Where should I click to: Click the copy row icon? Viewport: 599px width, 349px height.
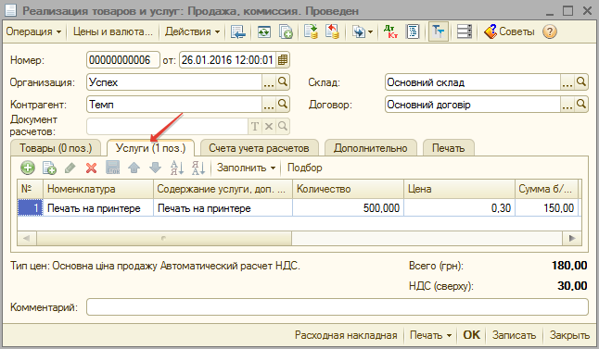tap(49, 168)
